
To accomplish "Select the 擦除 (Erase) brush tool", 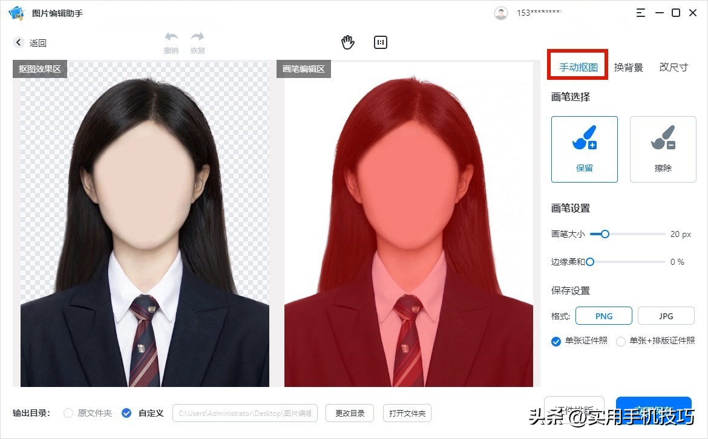I will (663, 149).
